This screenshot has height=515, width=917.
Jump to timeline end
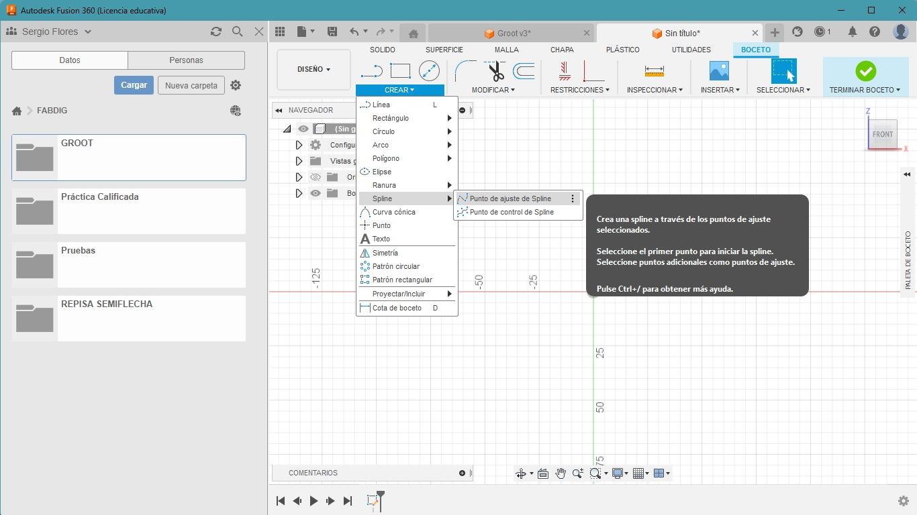click(347, 501)
